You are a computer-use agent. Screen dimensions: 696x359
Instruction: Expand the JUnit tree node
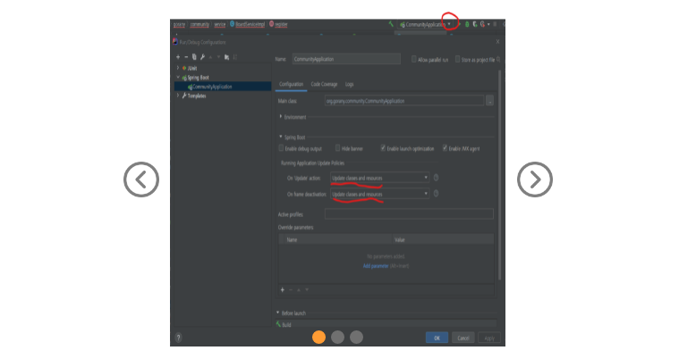click(178, 68)
